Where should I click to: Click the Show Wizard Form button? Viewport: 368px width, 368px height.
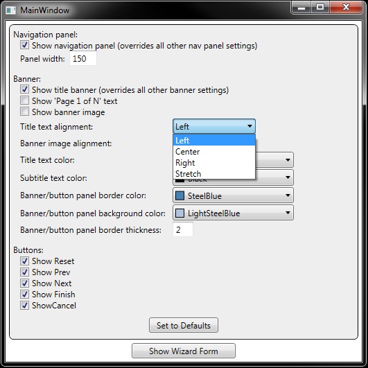point(184,351)
